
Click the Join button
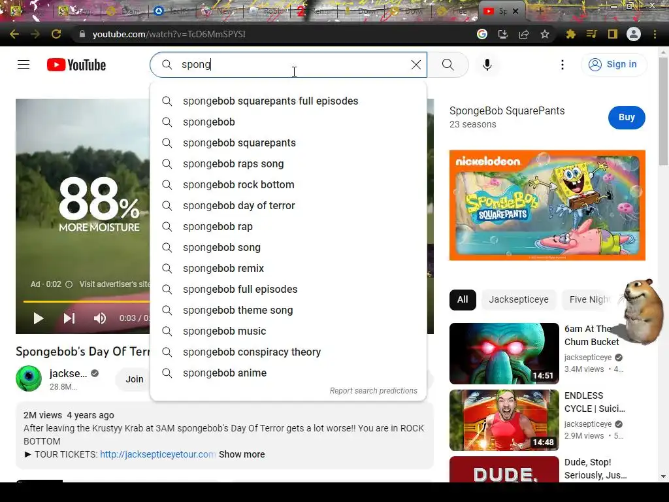click(x=135, y=379)
